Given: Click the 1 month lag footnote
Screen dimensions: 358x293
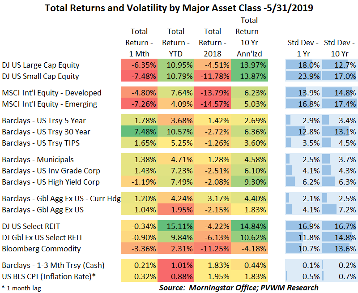Looking at the screenshot, I should (x=21, y=288).
